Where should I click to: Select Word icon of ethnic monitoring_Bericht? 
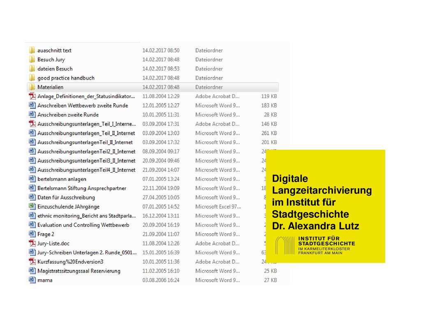32,216
